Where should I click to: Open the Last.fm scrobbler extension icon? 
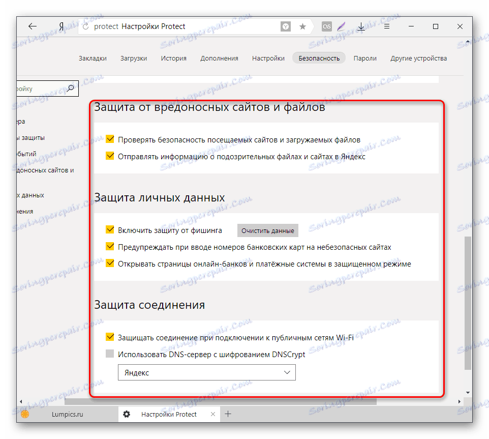pyautogui.click(x=326, y=26)
